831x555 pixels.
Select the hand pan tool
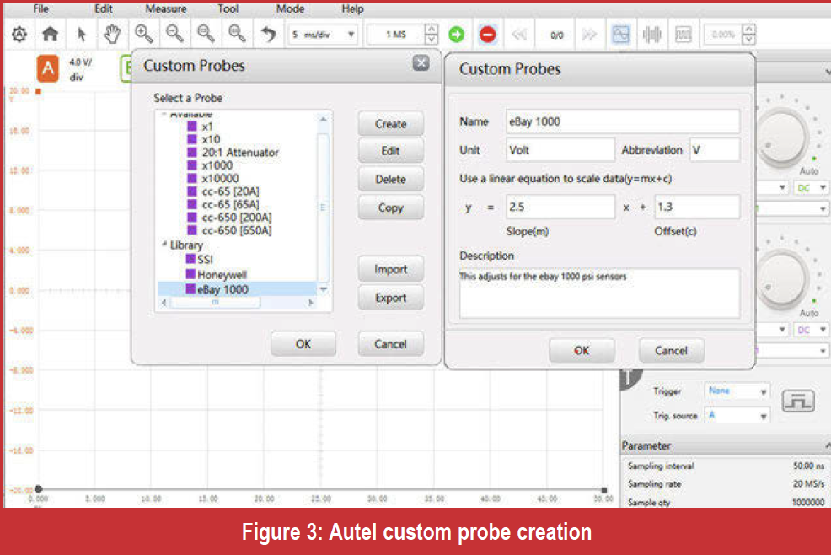coord(112,35)
